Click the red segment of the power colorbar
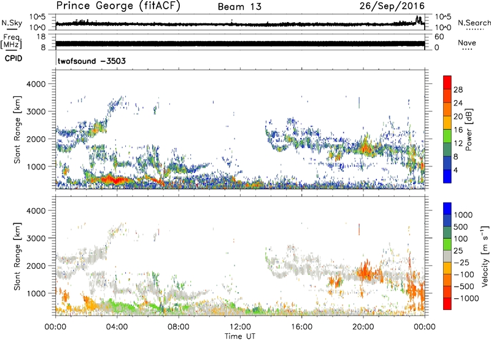Screen dimensions: 491x340 447,82
